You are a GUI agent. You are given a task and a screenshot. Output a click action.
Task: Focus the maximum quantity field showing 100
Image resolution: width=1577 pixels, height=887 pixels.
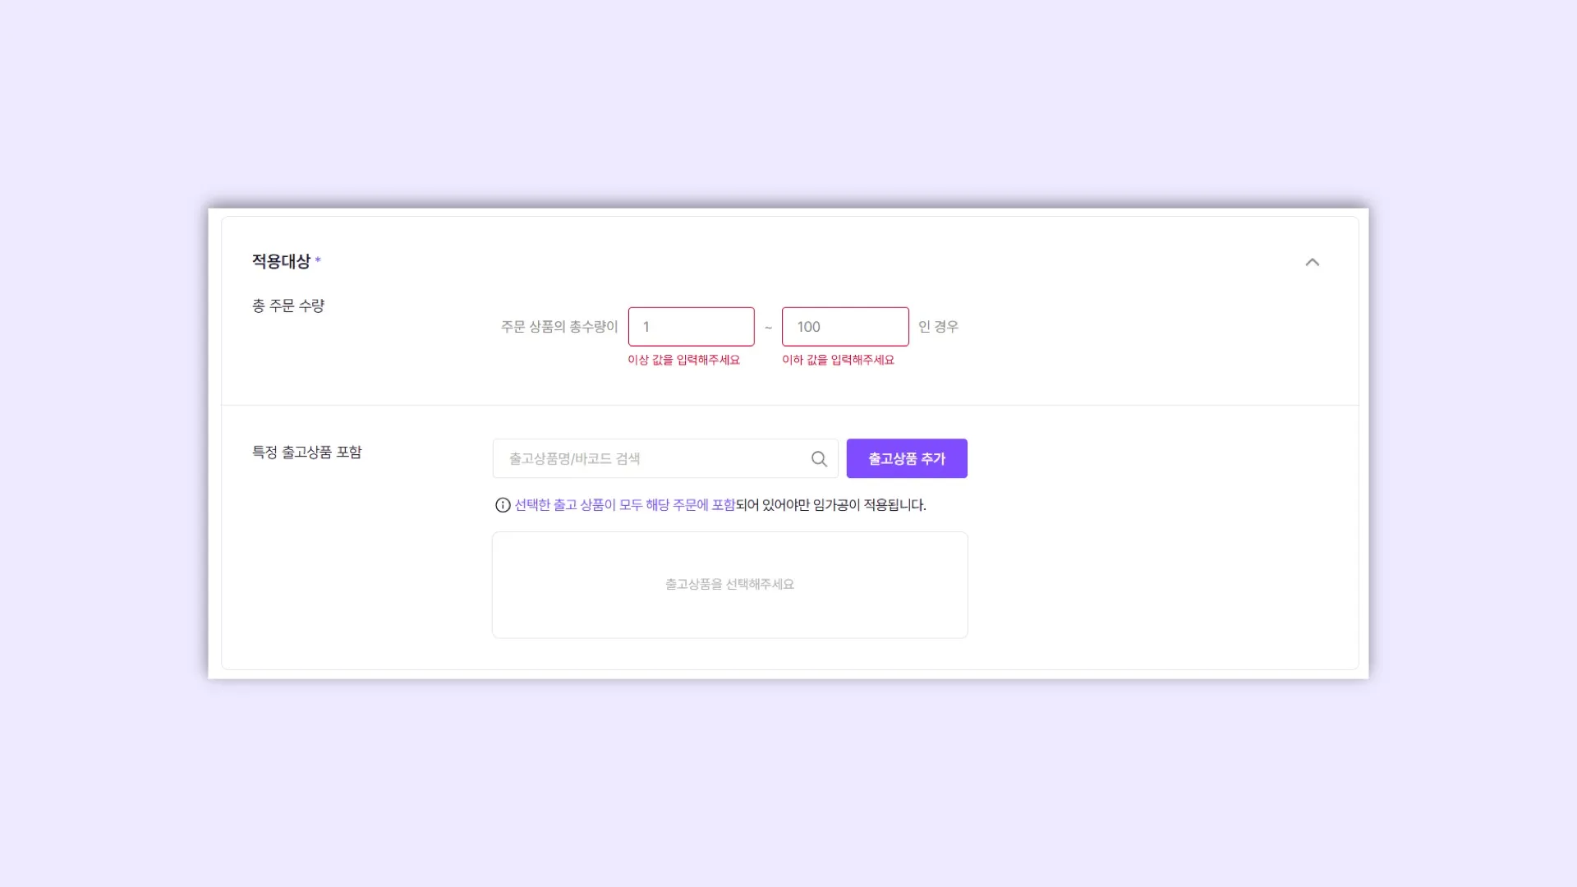(844, 327)
